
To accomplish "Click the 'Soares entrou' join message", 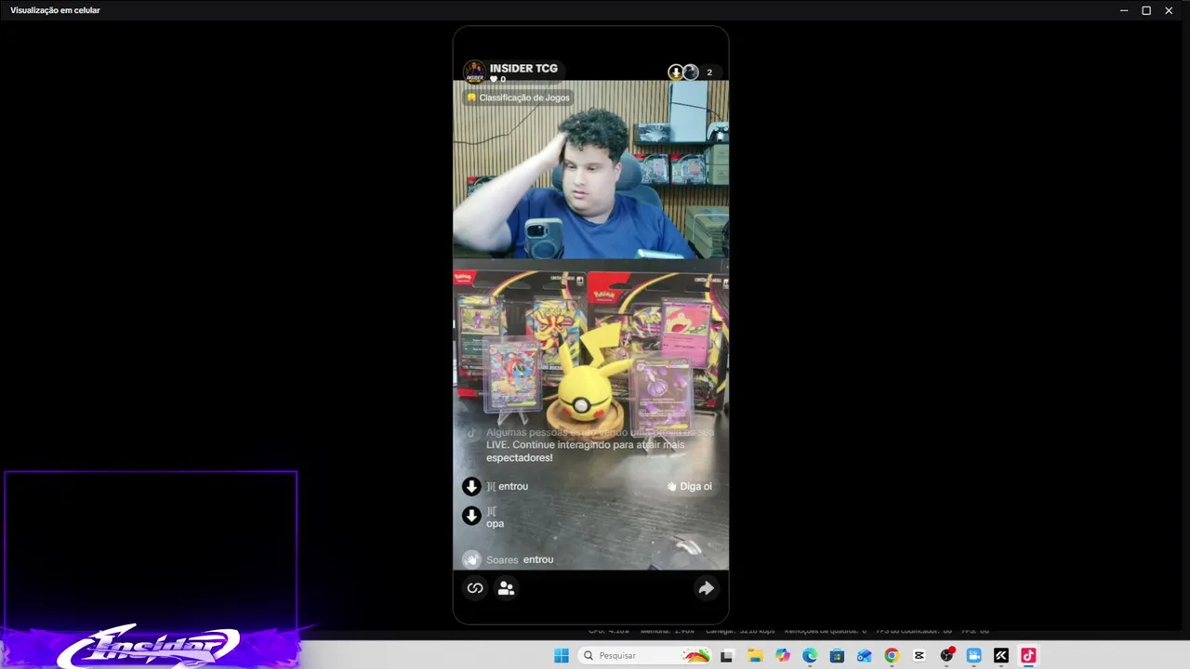I will coord(521,559).
